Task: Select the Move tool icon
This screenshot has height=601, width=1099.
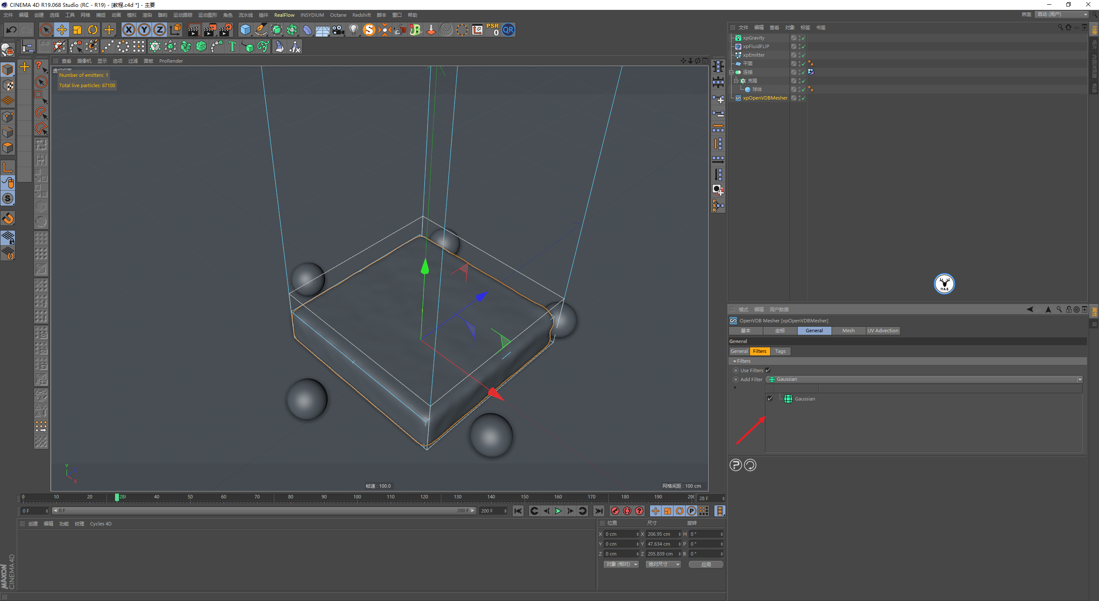Action: click(x=62, y=30)
